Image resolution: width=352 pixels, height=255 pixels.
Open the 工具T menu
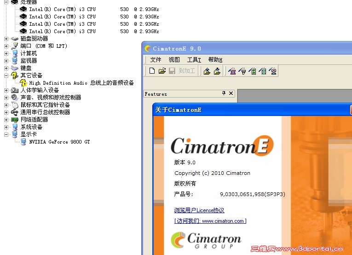point(194,60)
